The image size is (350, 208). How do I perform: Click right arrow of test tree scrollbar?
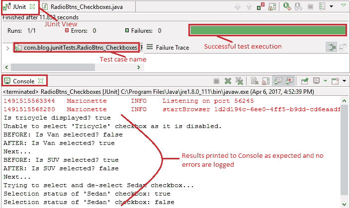[x=139, y=67]
